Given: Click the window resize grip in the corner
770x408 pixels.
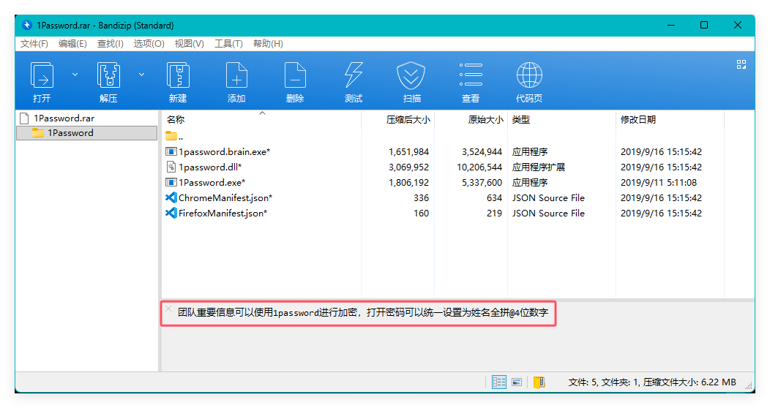Looking at the screenshot, I should pos(750,386).
